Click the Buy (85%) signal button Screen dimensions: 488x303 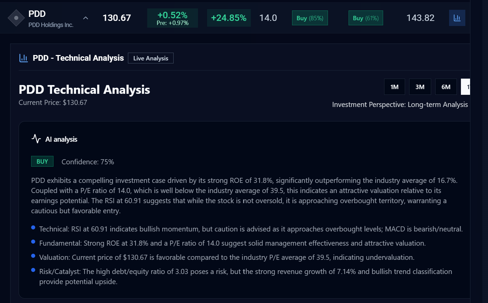click(x=310, y=18)
